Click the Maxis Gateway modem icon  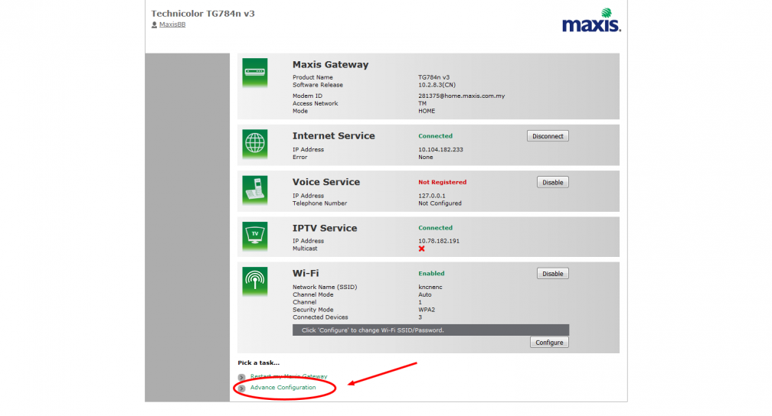[254, 73]
